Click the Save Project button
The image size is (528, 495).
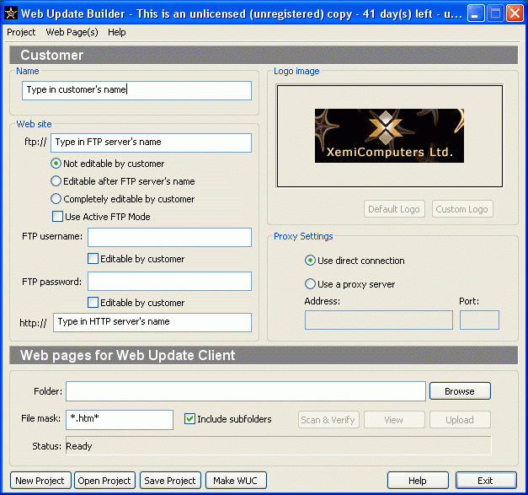tap(170, 481)
